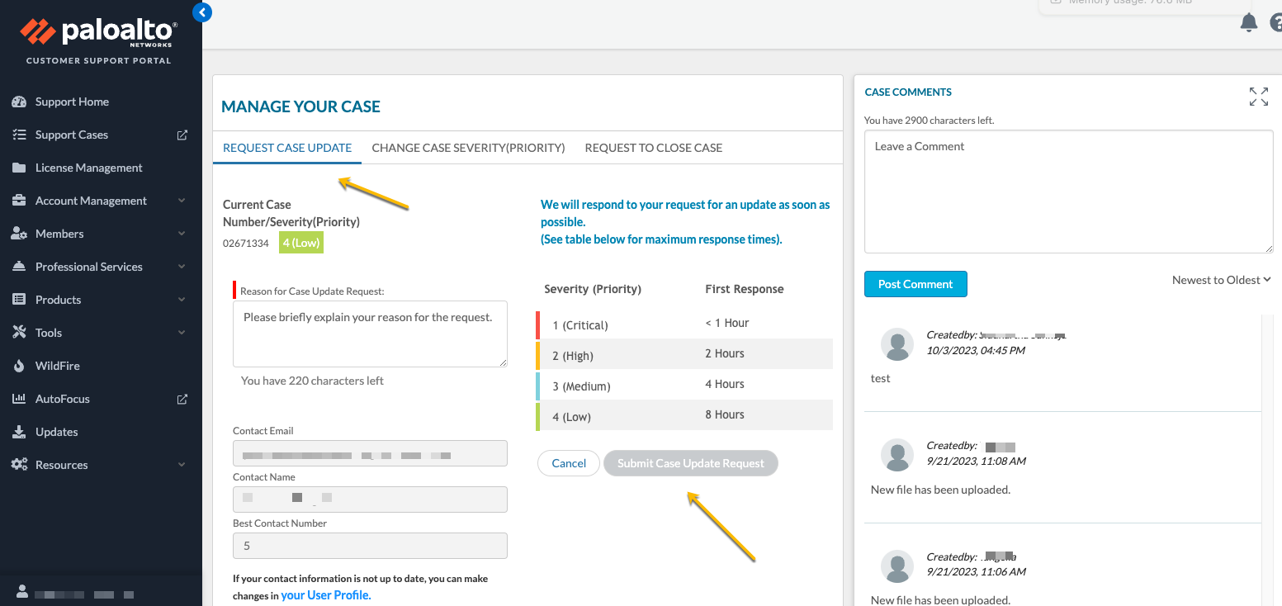Click the notification bell icon
Viewport: 1282px width, 606px height.
coord(1248,22)
